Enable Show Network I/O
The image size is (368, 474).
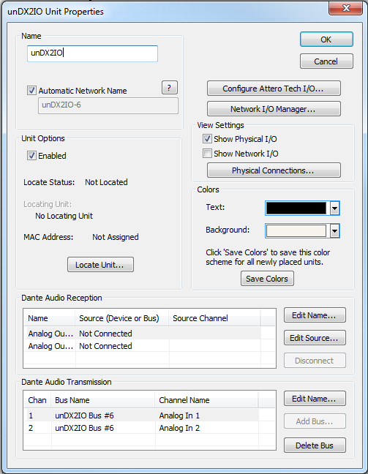(x=207, y=154)
